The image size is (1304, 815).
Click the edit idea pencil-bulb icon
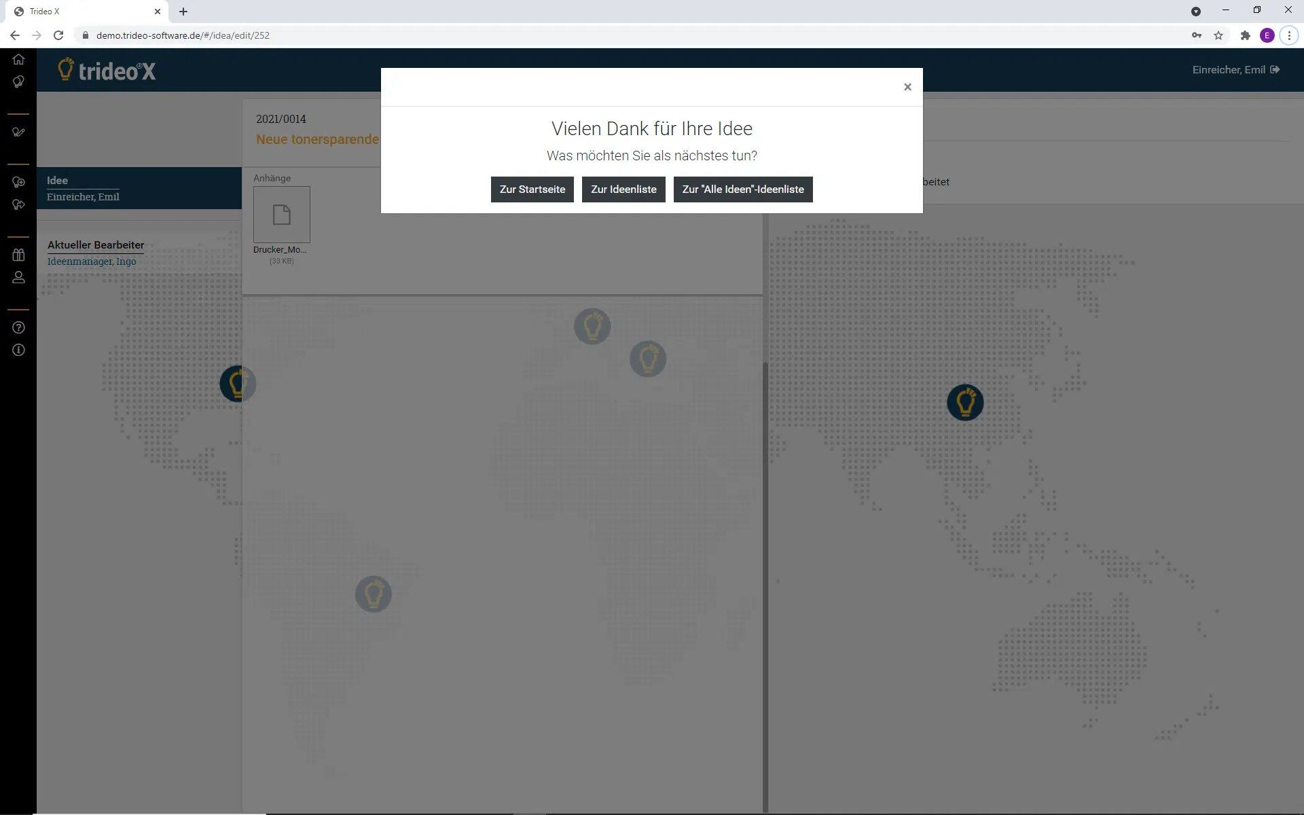18,132
